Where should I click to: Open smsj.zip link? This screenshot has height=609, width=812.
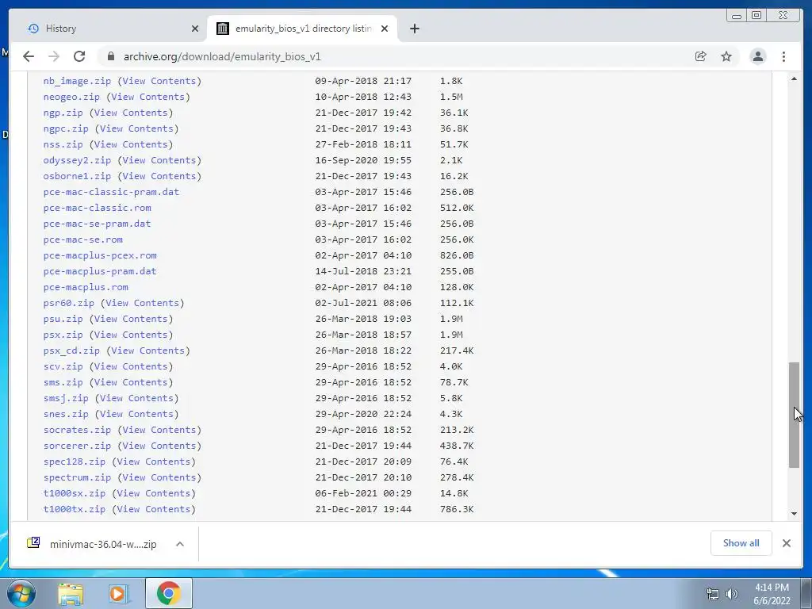[x=66, y=398]
